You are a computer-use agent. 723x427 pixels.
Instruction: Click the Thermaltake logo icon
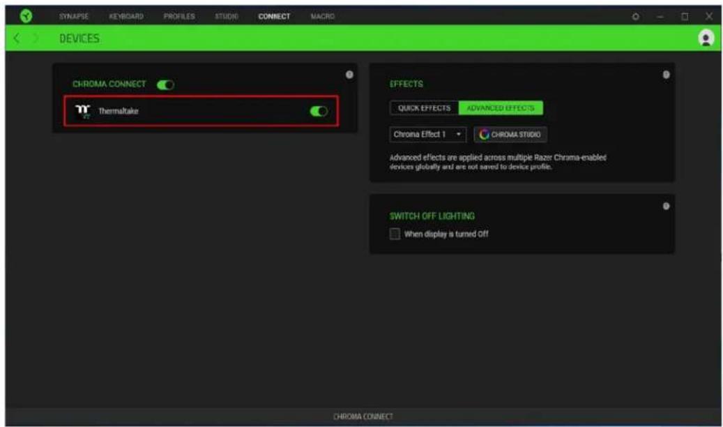click(x=82, y=111)
